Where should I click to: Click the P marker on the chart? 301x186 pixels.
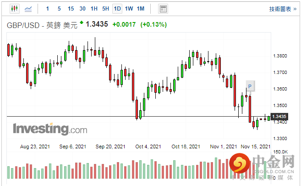[x=250, y=85]
